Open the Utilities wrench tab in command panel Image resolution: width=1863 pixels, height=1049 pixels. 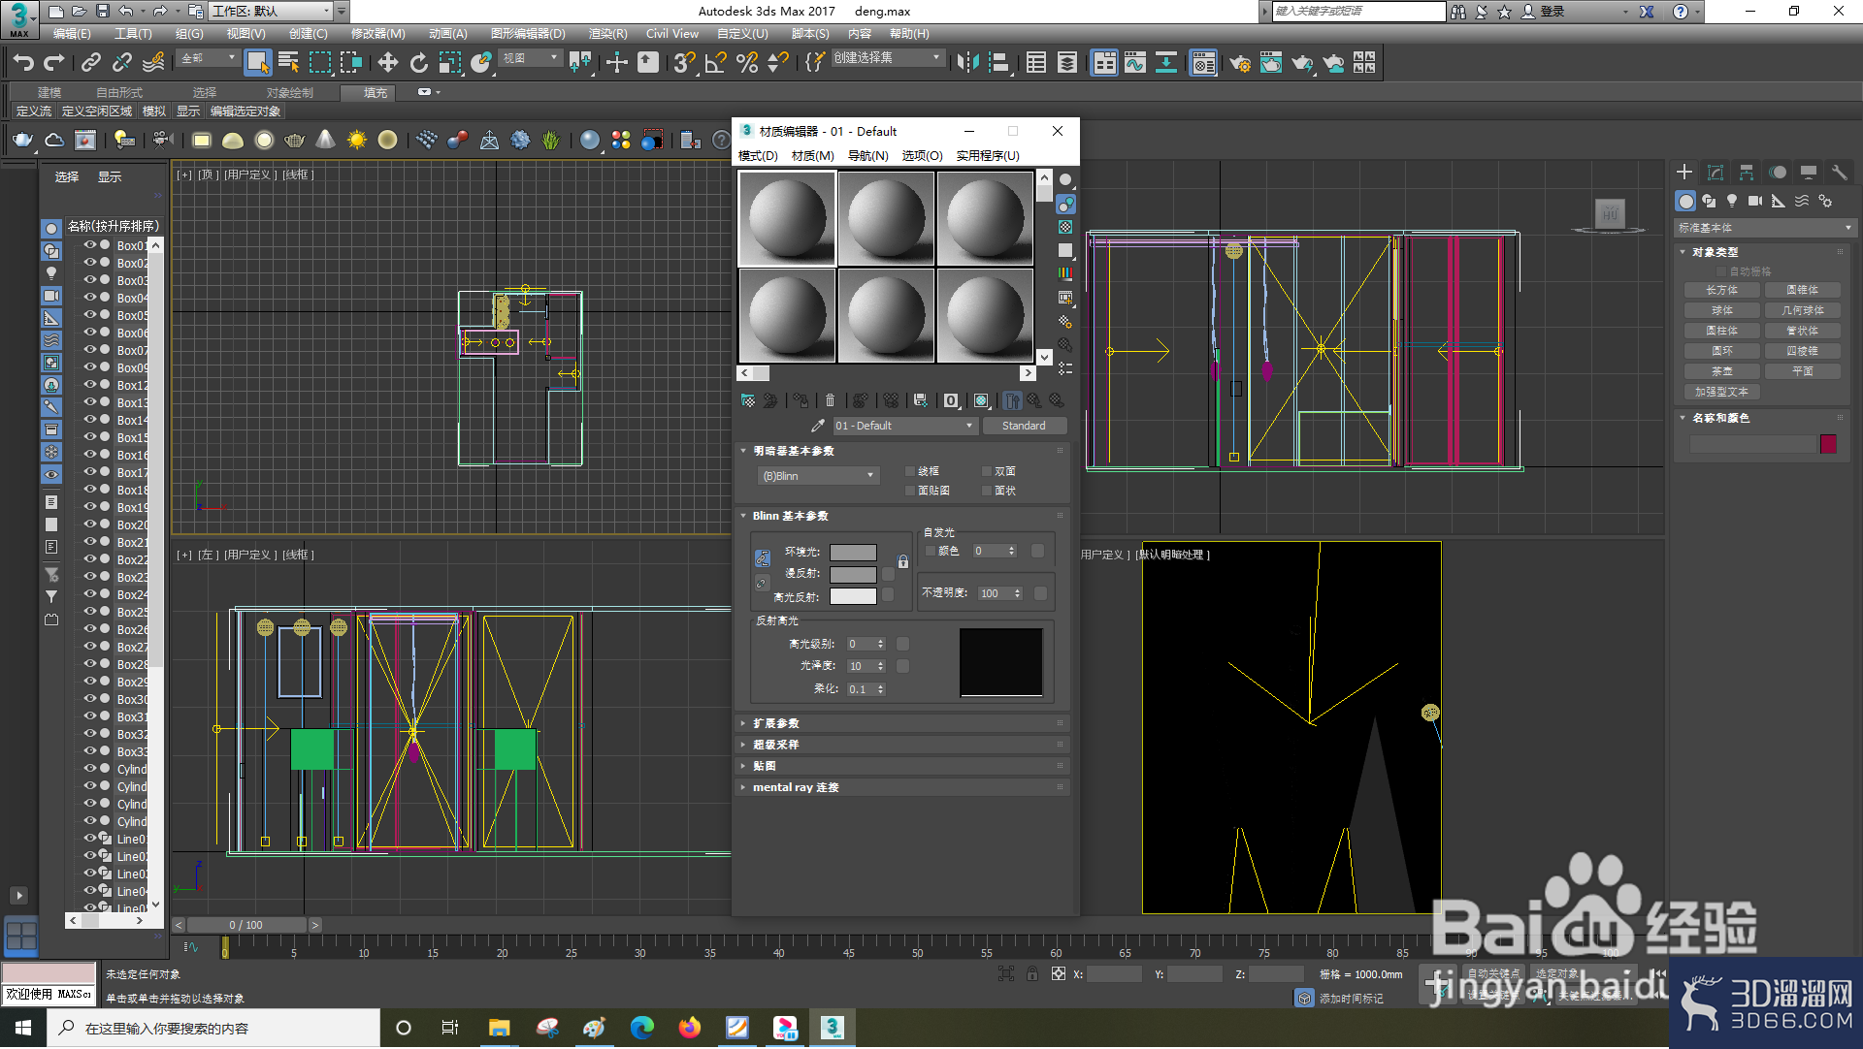1839,172
